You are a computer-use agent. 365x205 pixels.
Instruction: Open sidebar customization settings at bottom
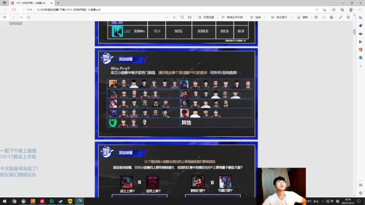pos(360,193)
